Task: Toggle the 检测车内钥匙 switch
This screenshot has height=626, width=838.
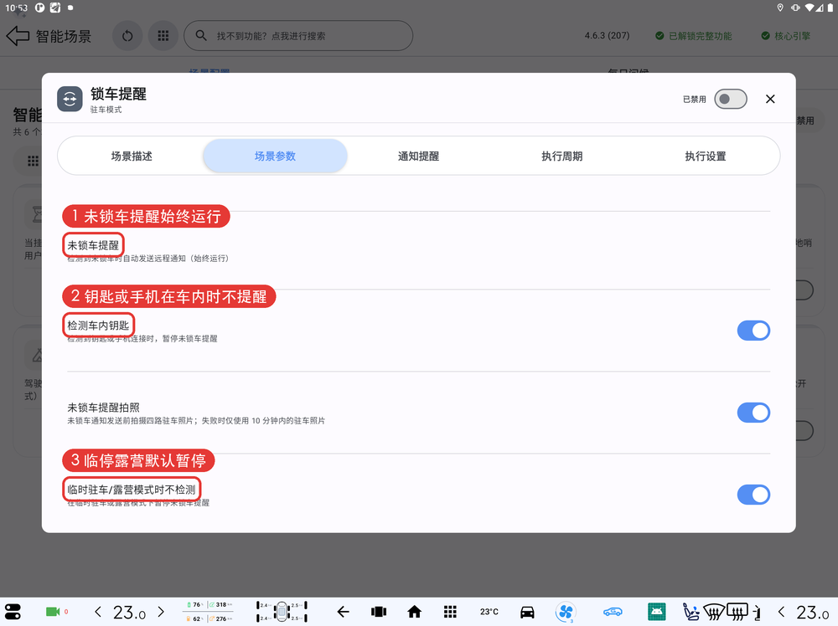Action: [x=753, y=331]
